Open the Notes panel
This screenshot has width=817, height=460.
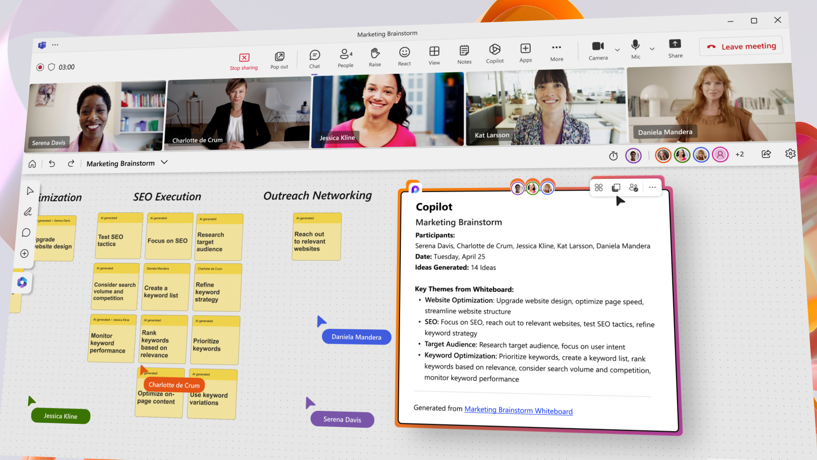pos(464,55)
